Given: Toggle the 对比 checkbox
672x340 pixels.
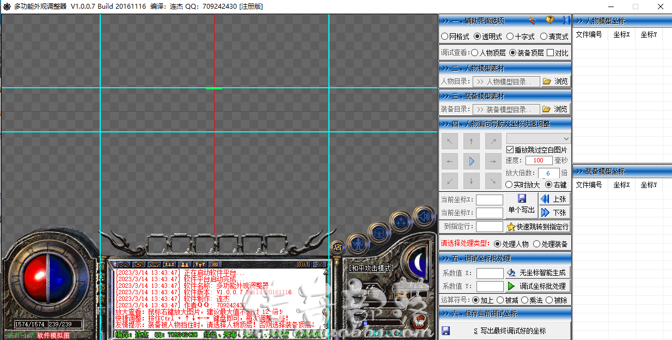Looking at the screenshot, I should point(558,53).
